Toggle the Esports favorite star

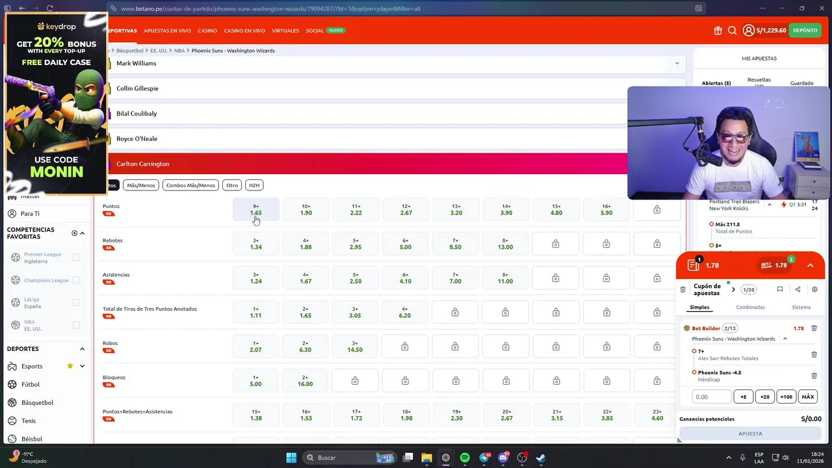70,366
